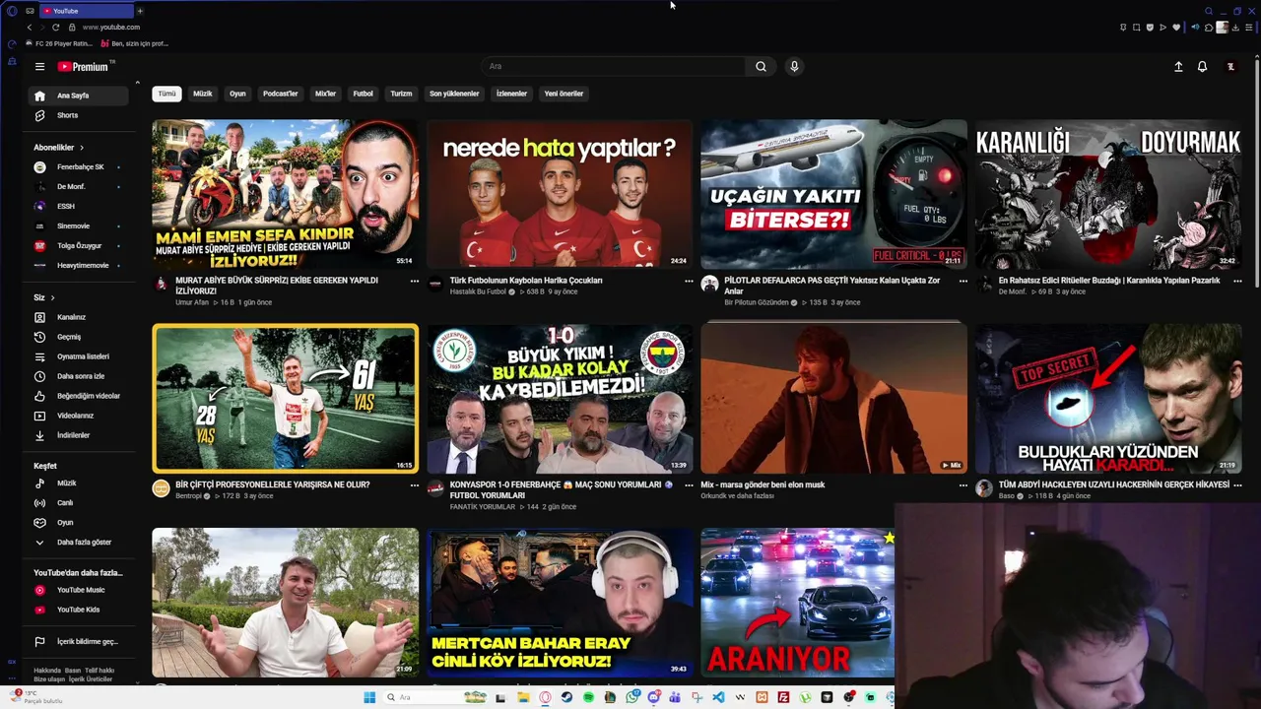Open YouTube Music link in the sidebar

point(79,590)
